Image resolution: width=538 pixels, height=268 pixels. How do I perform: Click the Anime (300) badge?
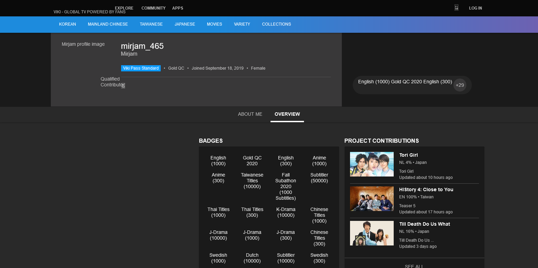[218, 178]
